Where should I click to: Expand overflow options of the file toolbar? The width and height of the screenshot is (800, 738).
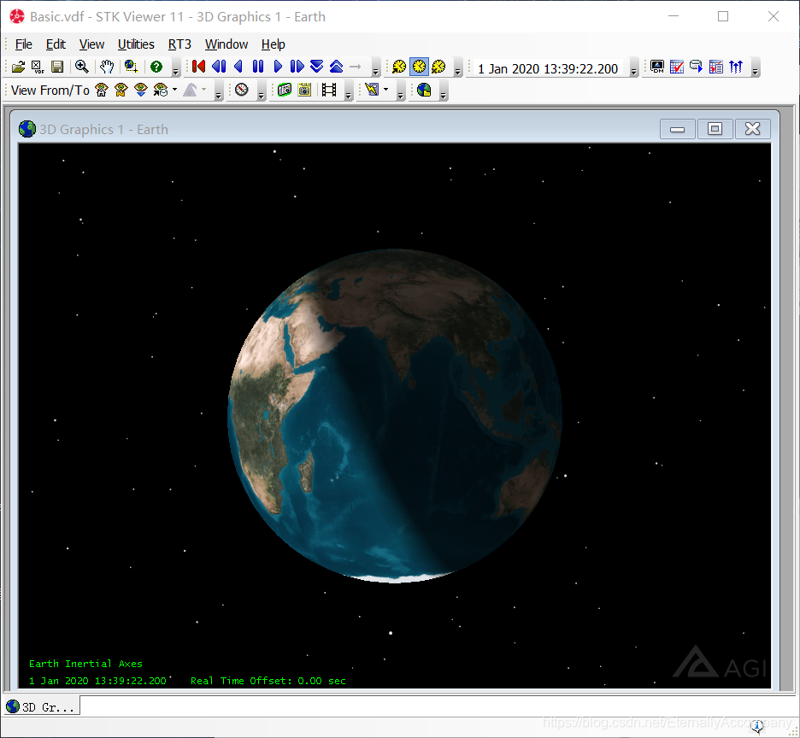pyautogui.click(x=175, y=67)
